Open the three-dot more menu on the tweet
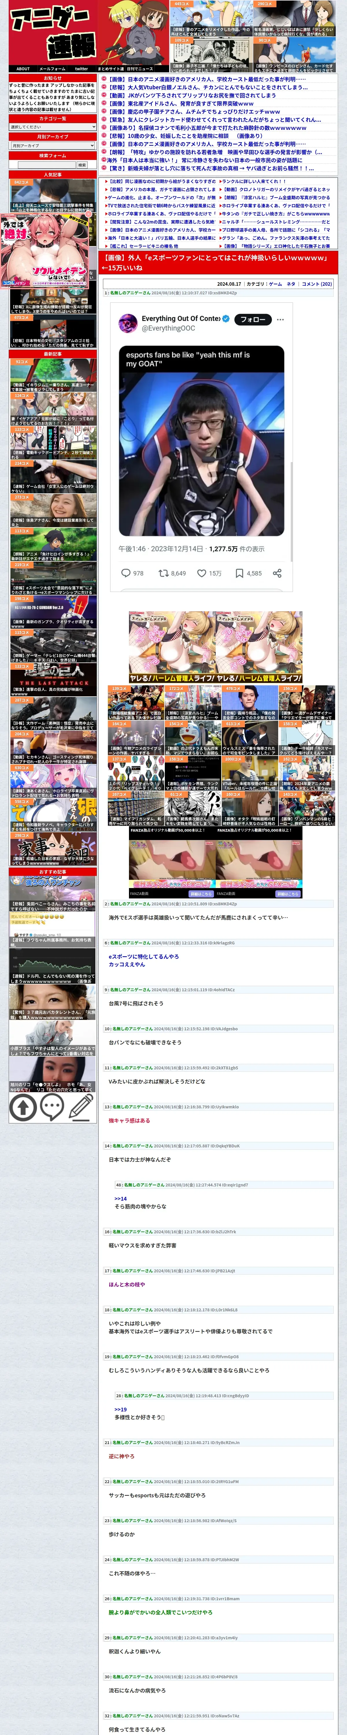 (x=280, y=320)
